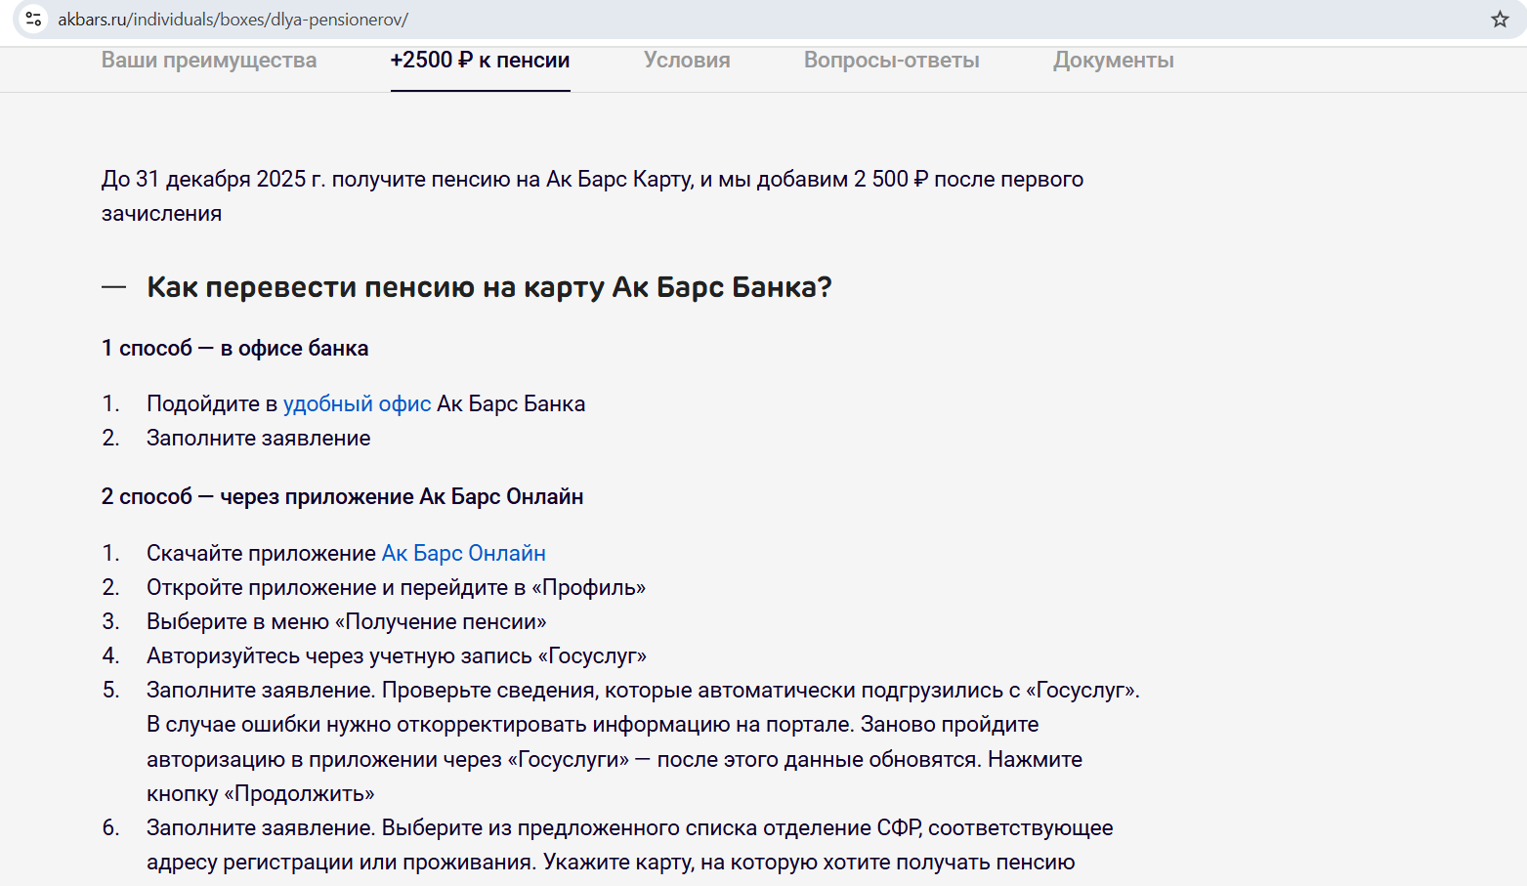Click the step Выберите в меню «Получение пенсии»
This screenshot has width=1527, height=886.
(346, 621)
